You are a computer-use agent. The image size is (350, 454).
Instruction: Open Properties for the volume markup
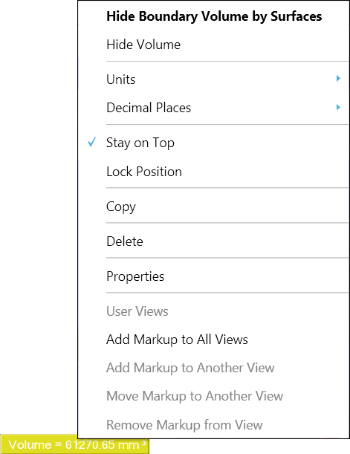pos(213,276)
